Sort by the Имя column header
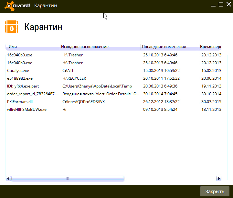The image size is (233, 198). pyautogui.click(x=33, y=47)
